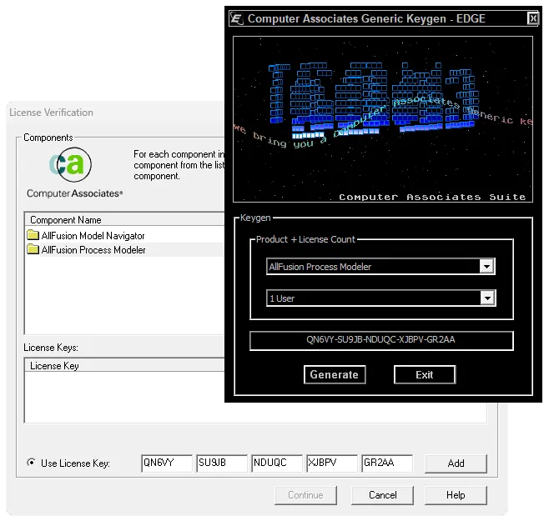Select the Use License Key radio button
Image resolution: width=549 pixels, height=521 pixels.
(32, 463)
